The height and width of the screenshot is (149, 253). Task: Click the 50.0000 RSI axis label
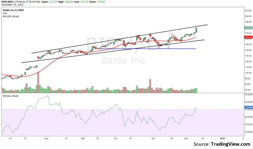tap(249, 125)
